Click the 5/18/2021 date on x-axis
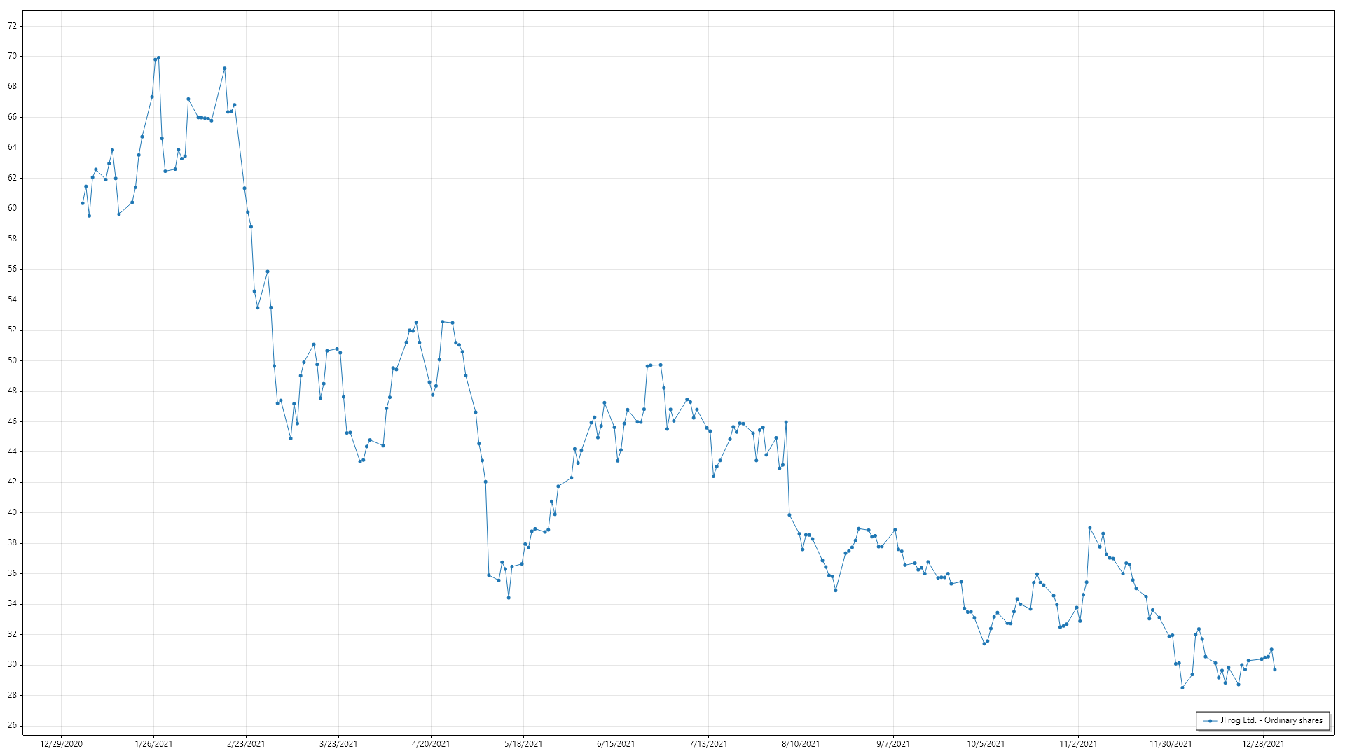This screenshot has width=1345, height=756. [x=523, y=744]
